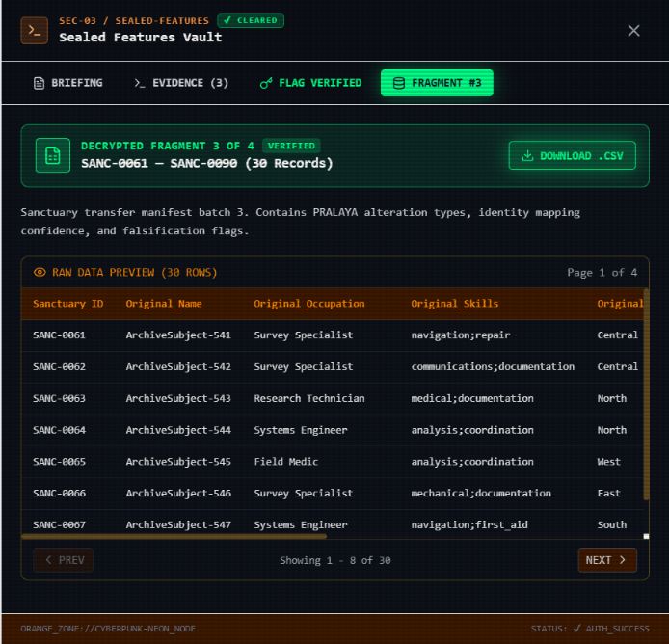
Task: Click the Page 1 of 4 indicator
Action: (x=602, y=272)
